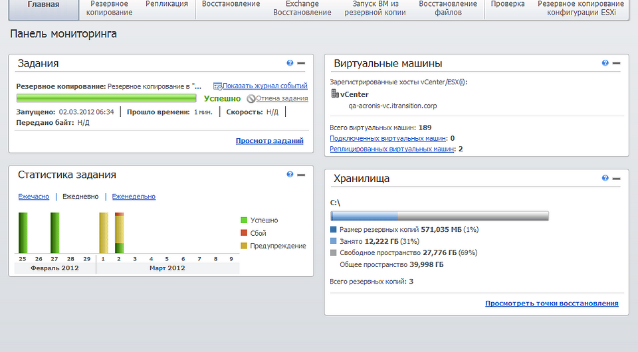638x352 pixels.
Task: Click the chart bar for February 27
Action: click(55, 233)
